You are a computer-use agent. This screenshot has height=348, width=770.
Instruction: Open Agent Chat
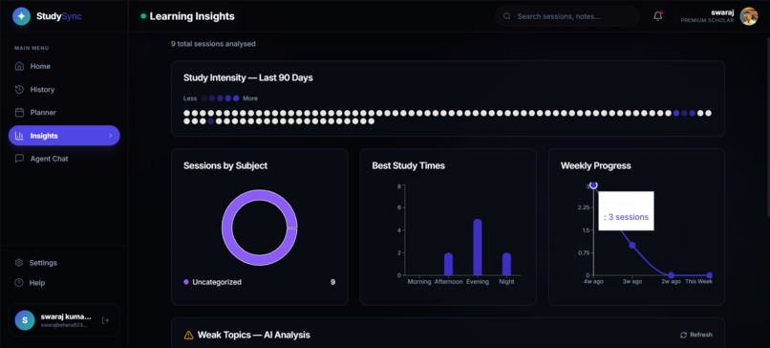point(64,159)
